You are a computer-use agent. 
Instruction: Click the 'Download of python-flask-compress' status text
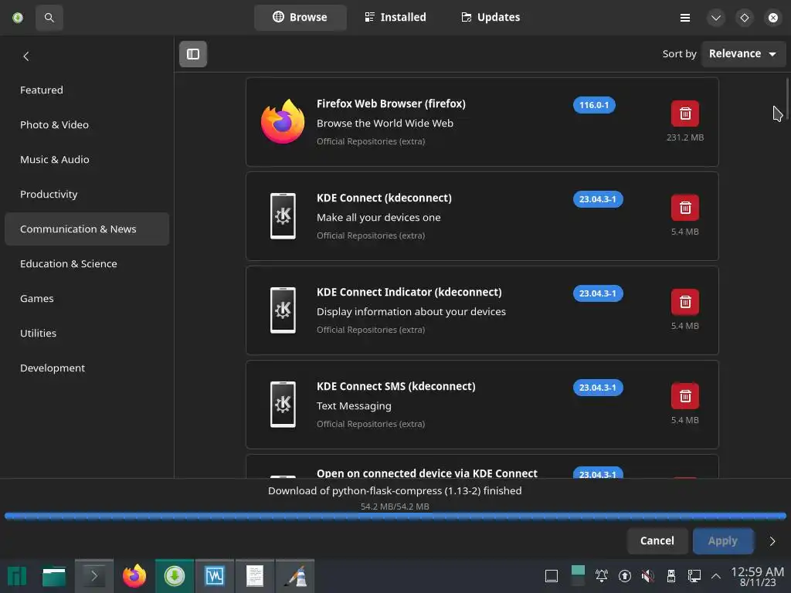395,490
